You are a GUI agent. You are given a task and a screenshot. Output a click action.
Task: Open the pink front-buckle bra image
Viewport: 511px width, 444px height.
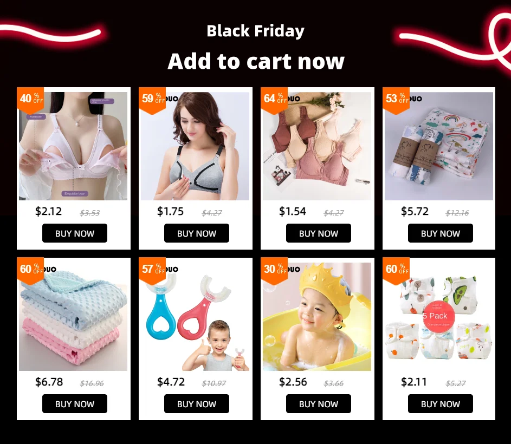pos(73,146)
